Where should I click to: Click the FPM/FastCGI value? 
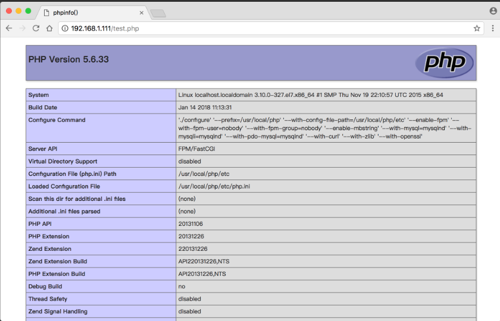197,149
